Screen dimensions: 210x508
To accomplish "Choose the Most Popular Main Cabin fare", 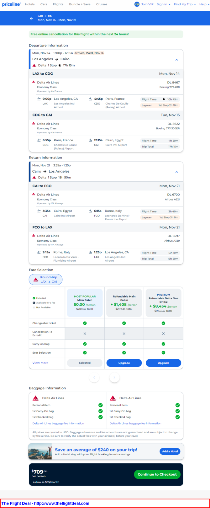I will click(x=85, y=302).
